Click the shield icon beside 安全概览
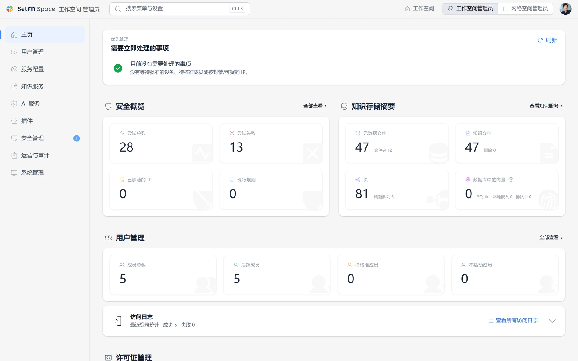Screen dimensions: 578x361 click(x=108, y=106)
